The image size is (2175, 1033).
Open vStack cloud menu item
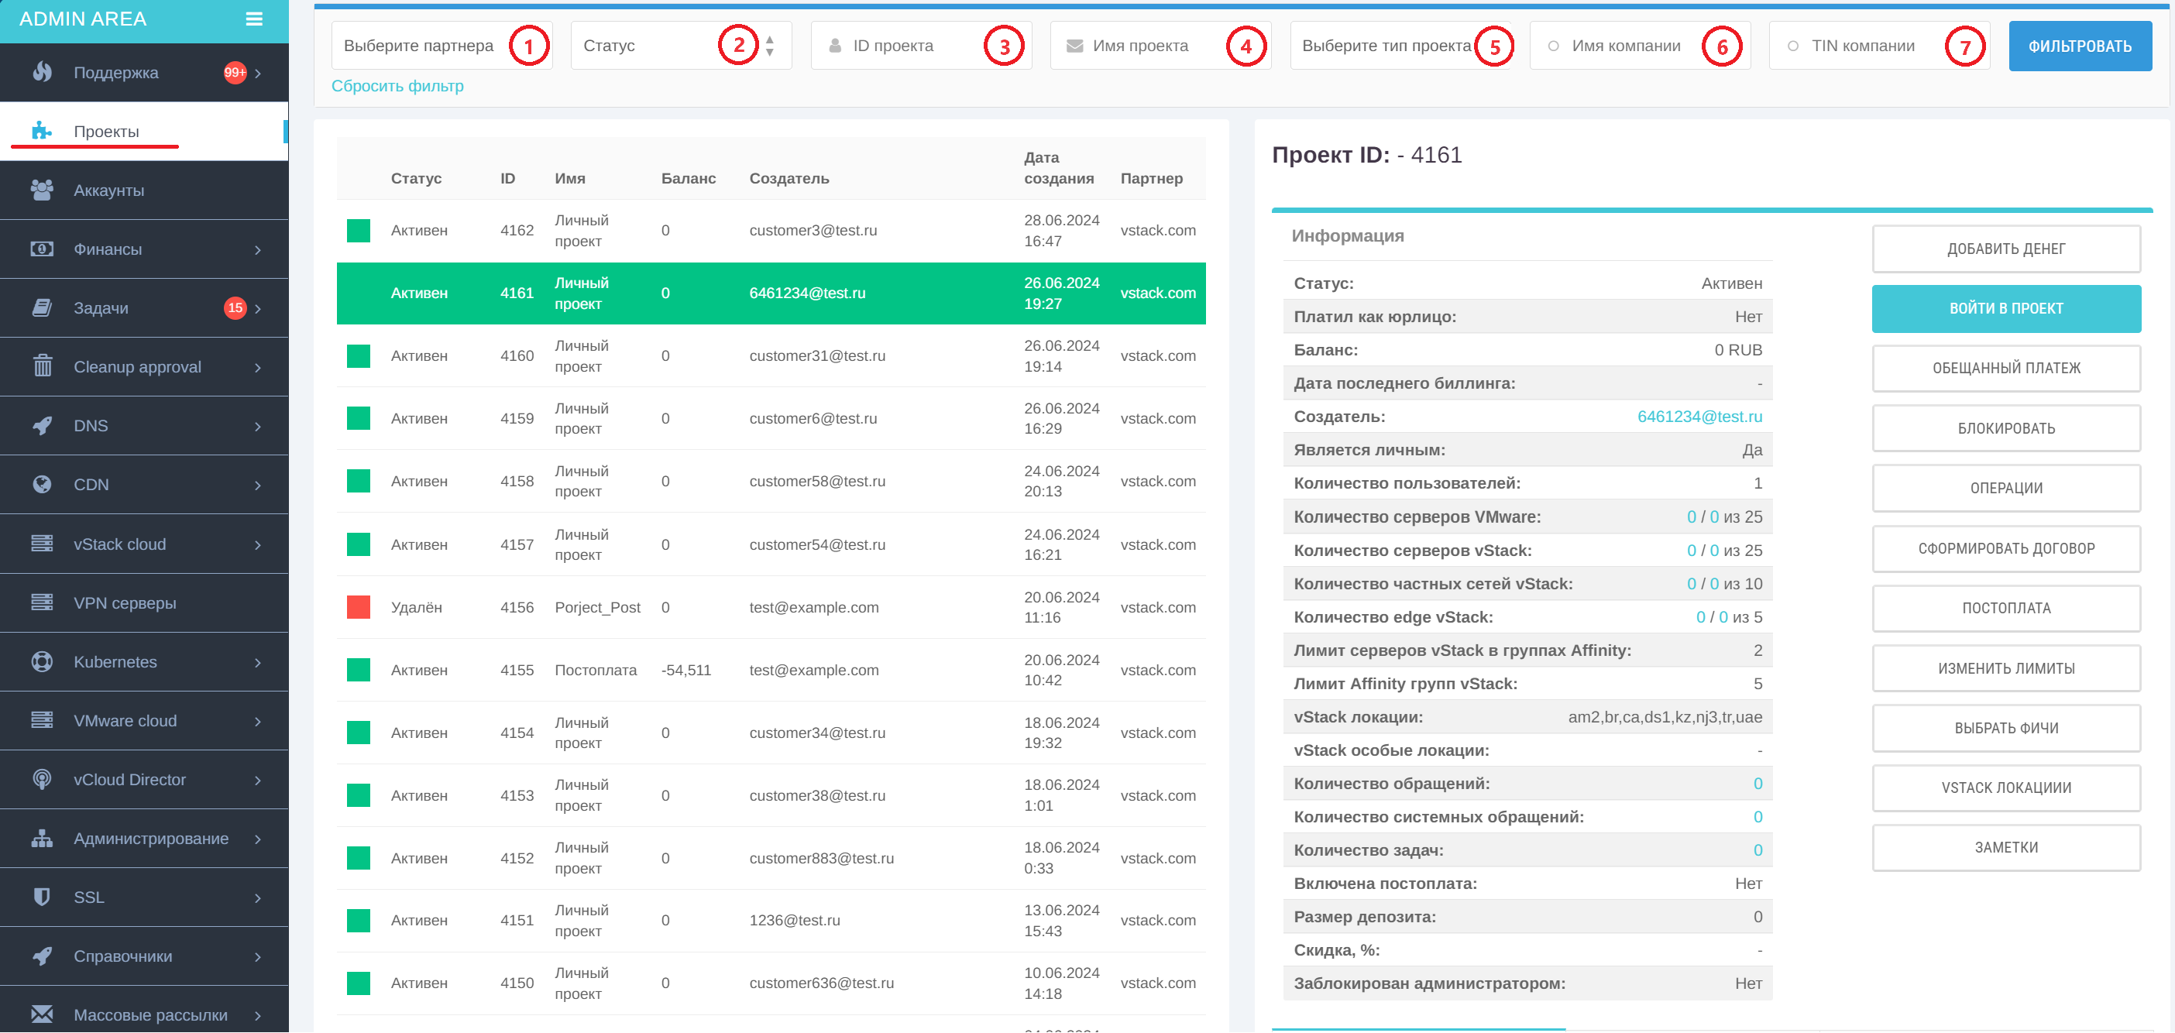(x=143, y=544)
